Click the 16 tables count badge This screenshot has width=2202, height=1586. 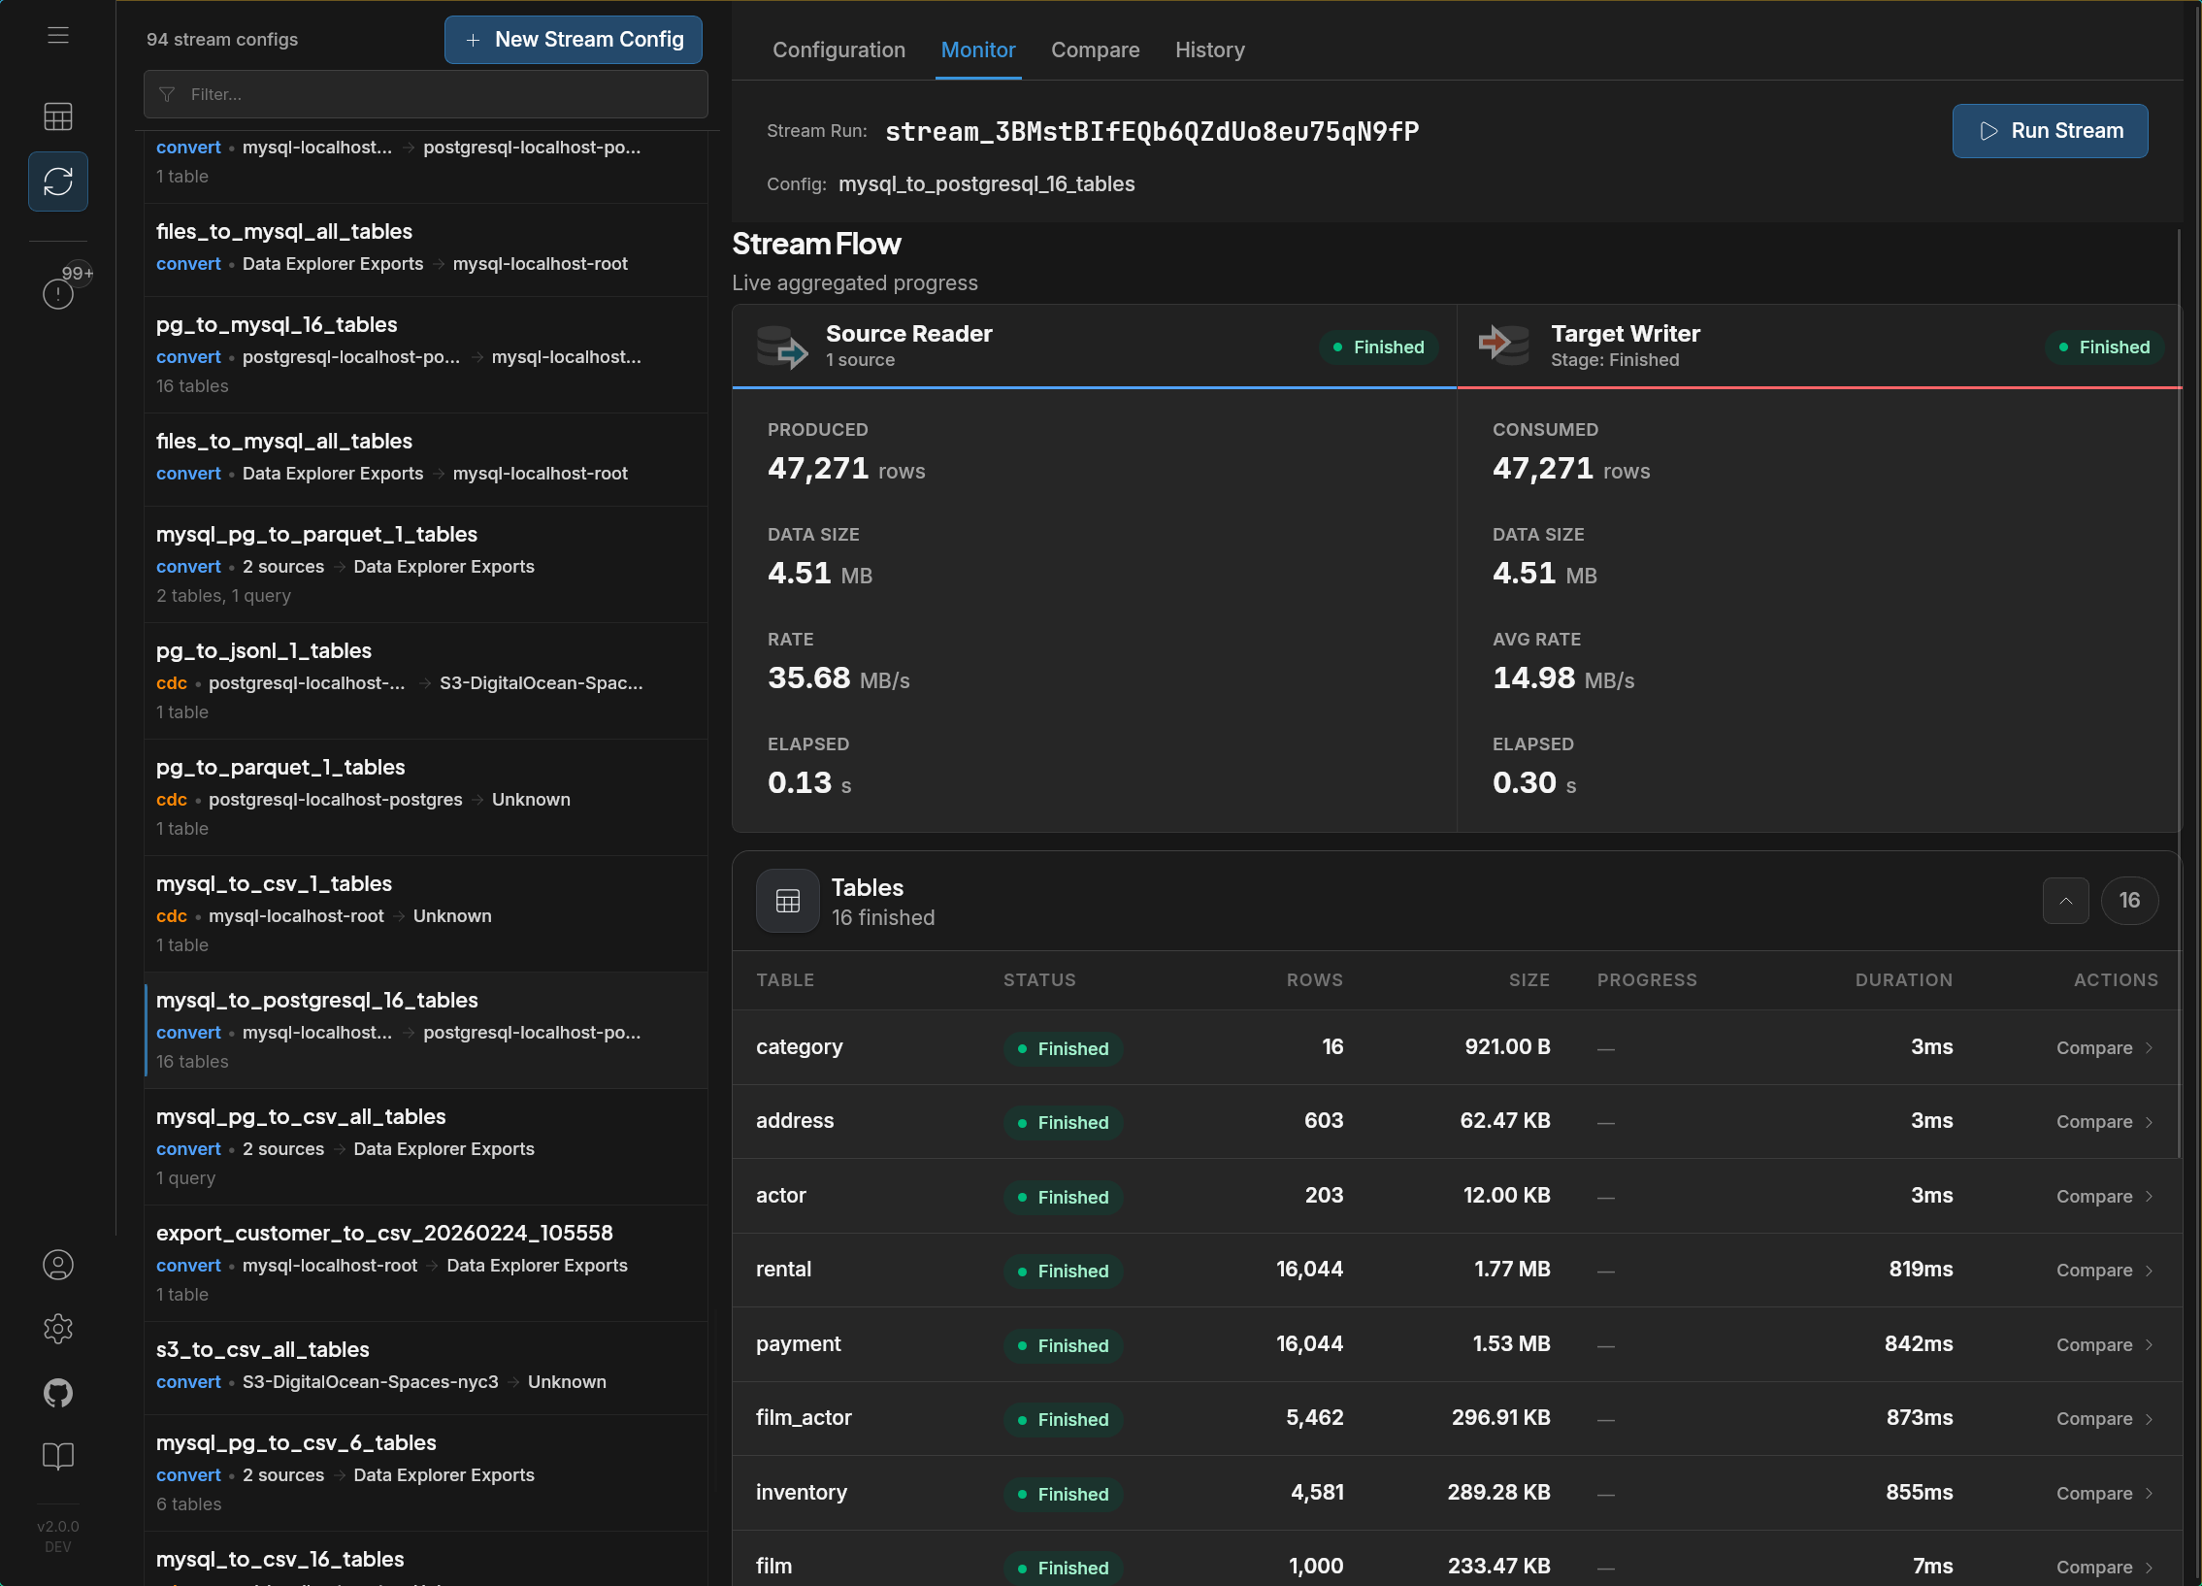click(x=2129, y=901)
